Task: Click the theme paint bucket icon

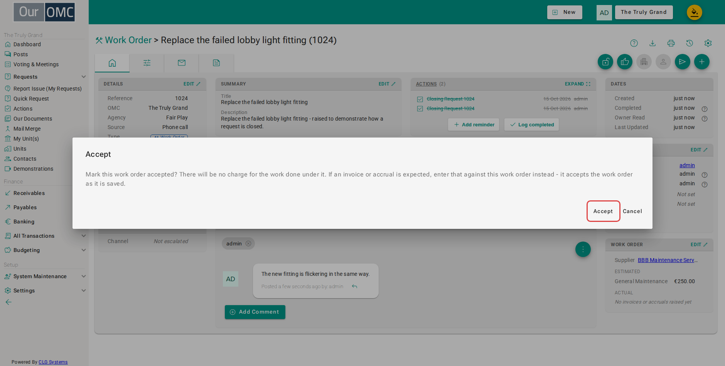Action: pyautogui.click(x=695, y=12)
